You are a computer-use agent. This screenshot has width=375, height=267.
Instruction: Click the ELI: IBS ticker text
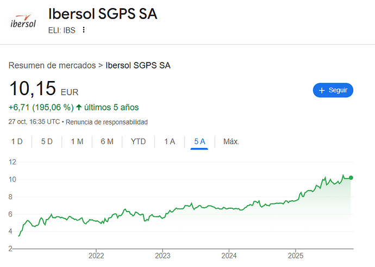pos(61,30)
